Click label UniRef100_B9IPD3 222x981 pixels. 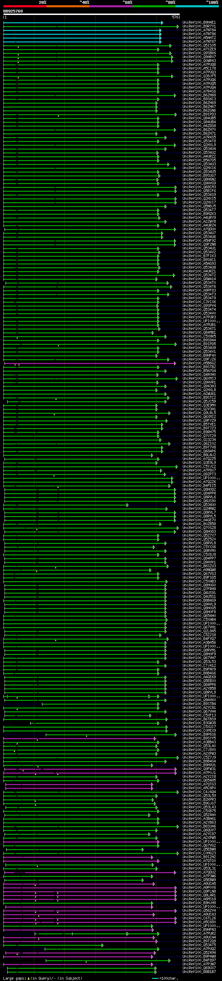click(199, 114)
